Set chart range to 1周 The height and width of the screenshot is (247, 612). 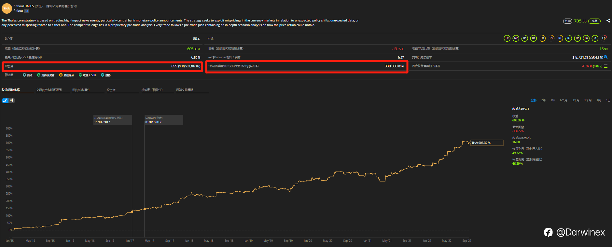pos(599,100)
